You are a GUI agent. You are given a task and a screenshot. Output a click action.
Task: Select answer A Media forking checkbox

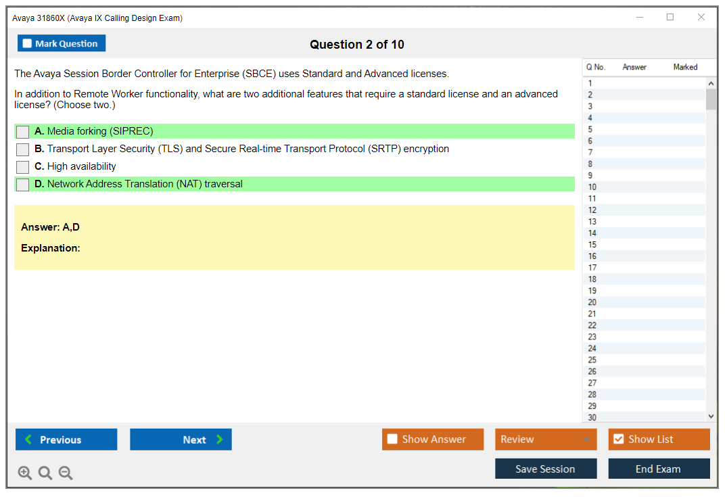tap(22, 132)
